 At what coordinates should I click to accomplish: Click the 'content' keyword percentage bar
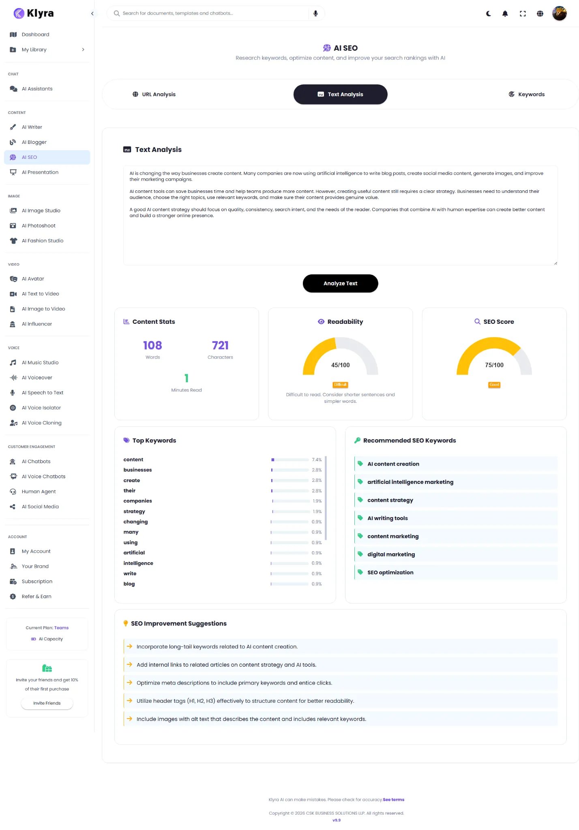[x=290, y=460]
